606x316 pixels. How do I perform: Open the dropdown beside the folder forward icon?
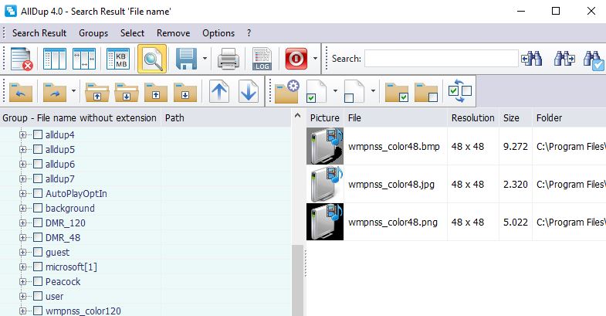coord(73,91)
